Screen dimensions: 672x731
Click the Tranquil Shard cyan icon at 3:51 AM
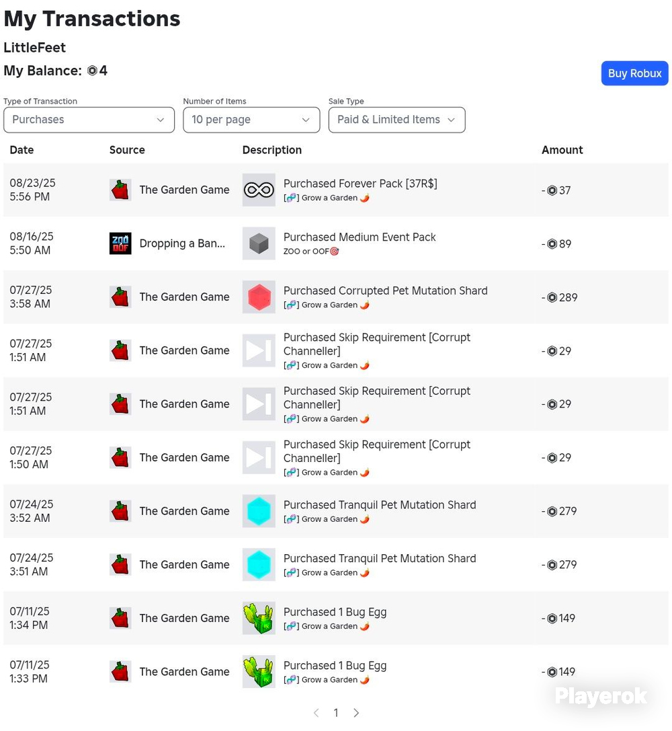(x=259, y=565)
